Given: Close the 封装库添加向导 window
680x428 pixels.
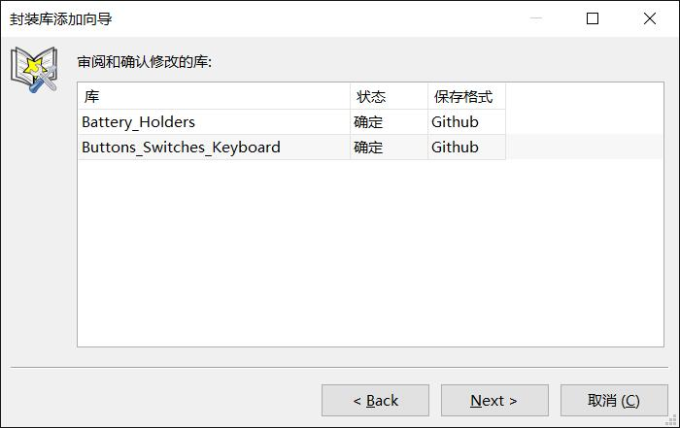Looking at the screenshot, I should coord(650,18).
